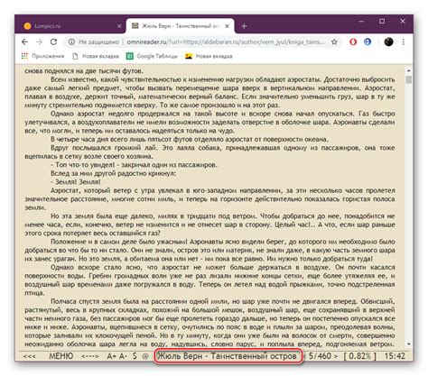
Task: Open the Google Таблицы bookmark
Action: tap(152, 56)
